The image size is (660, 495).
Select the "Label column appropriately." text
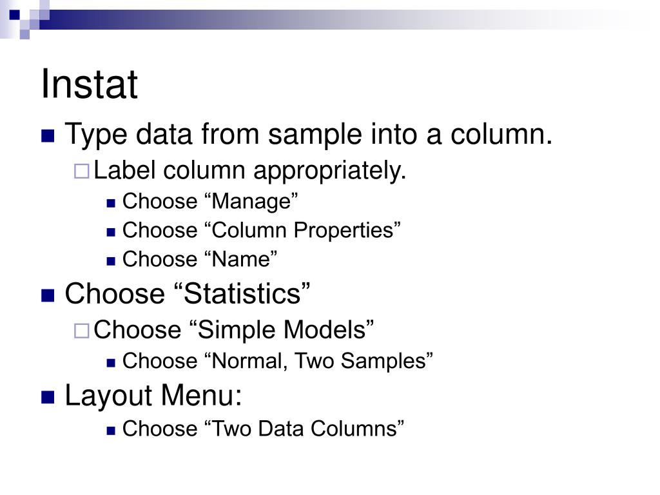coord(249,171)
